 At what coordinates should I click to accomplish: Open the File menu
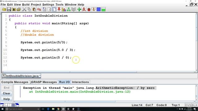coord(3,5)
